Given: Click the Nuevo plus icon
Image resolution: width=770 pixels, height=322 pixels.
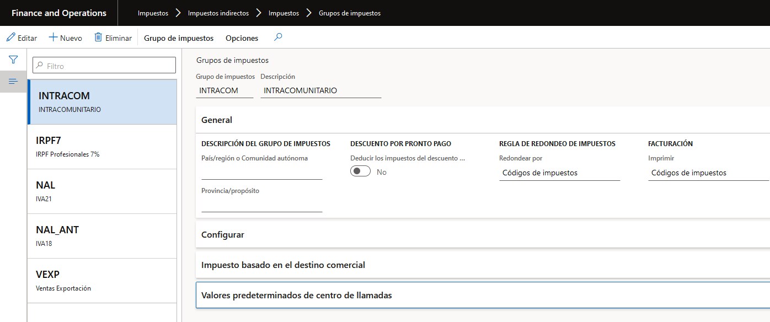Looking at the screenshot, I should (x=53, y=37).
